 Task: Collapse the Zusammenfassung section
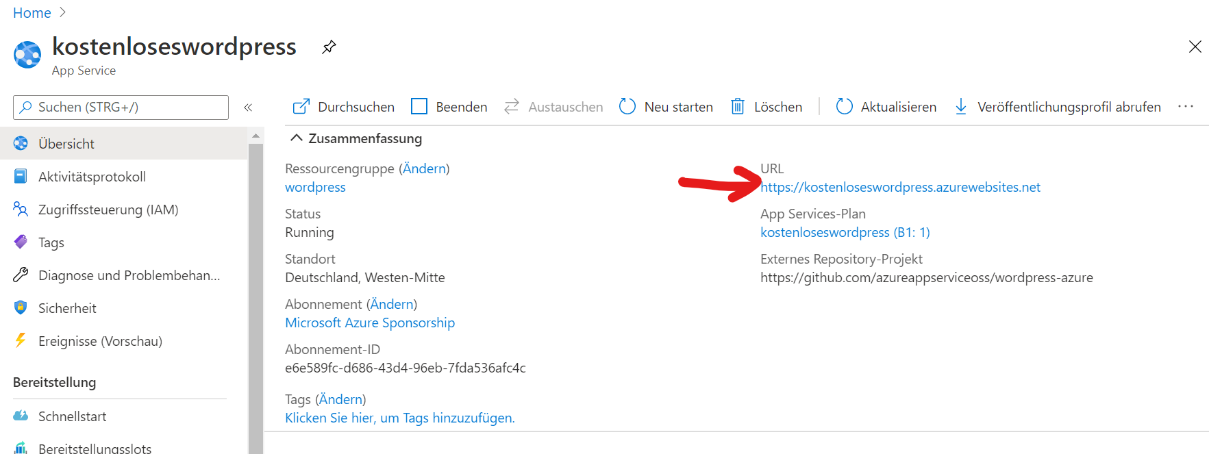(296, 138)
